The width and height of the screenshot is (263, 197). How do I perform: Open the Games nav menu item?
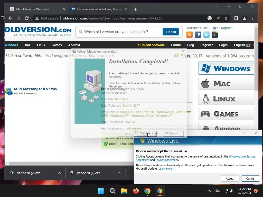[57, 45]
